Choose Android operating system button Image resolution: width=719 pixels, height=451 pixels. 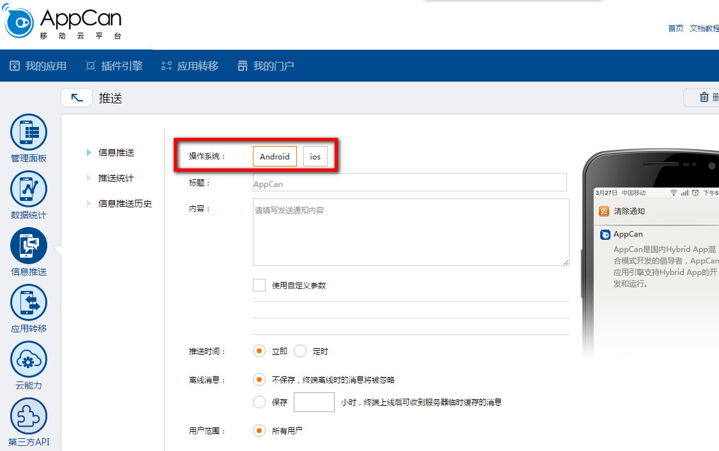pos(275,156)
